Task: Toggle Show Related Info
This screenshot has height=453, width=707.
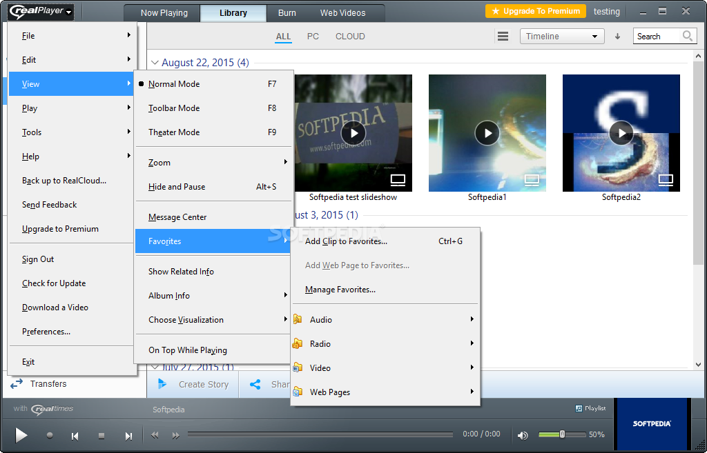Action: click(x=214, y=272)
